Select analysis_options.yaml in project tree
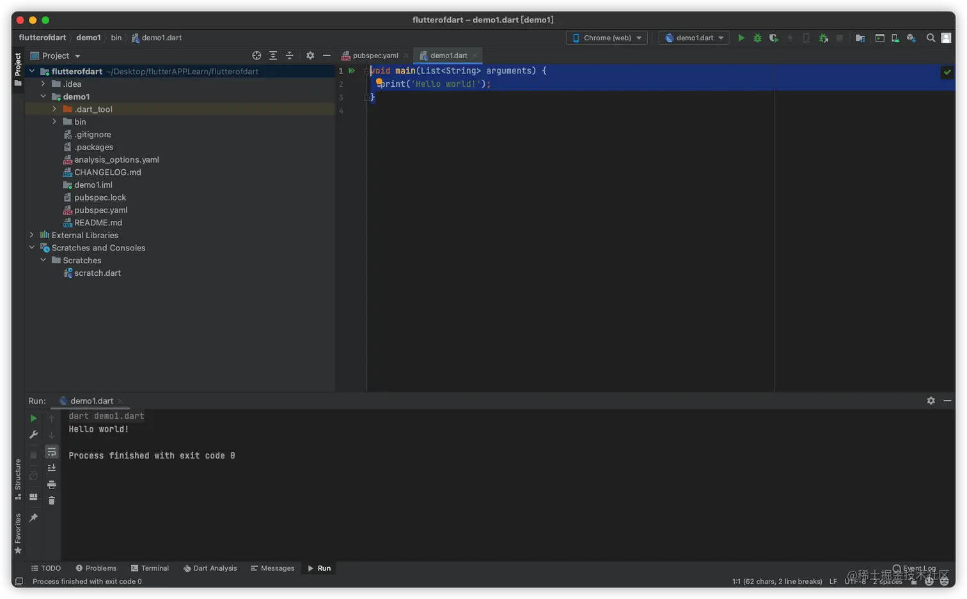Screen dimensions: 967x599 click(x=111, y=160)
